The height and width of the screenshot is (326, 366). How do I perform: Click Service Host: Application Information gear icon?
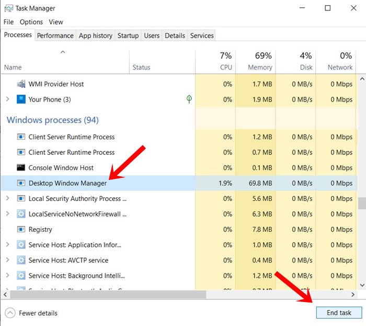pyautogui.click(x=21, y=244)
